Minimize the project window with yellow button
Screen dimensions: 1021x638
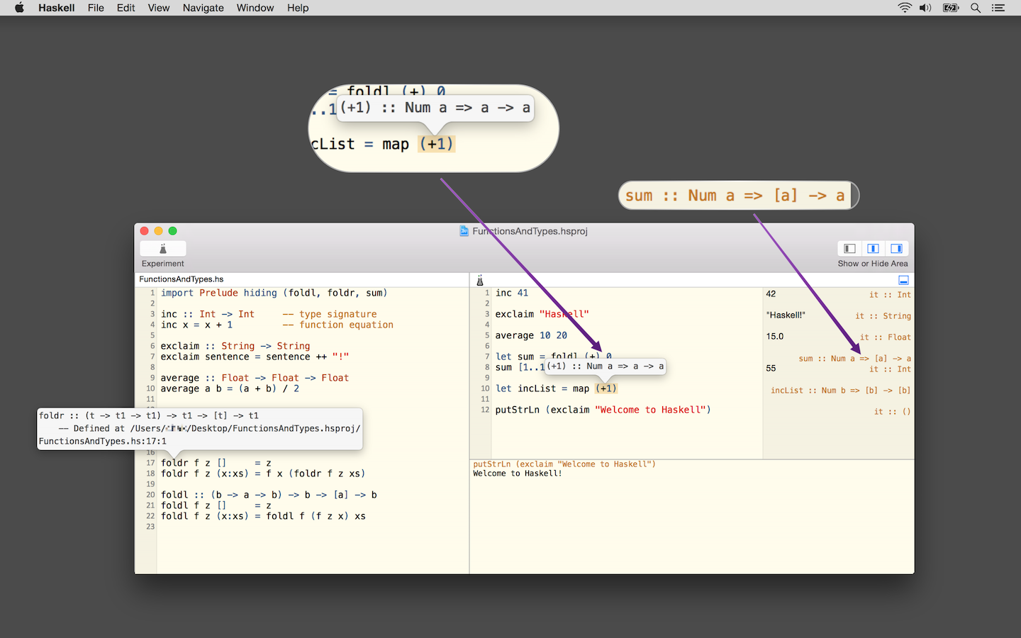(x=159, y=231)
